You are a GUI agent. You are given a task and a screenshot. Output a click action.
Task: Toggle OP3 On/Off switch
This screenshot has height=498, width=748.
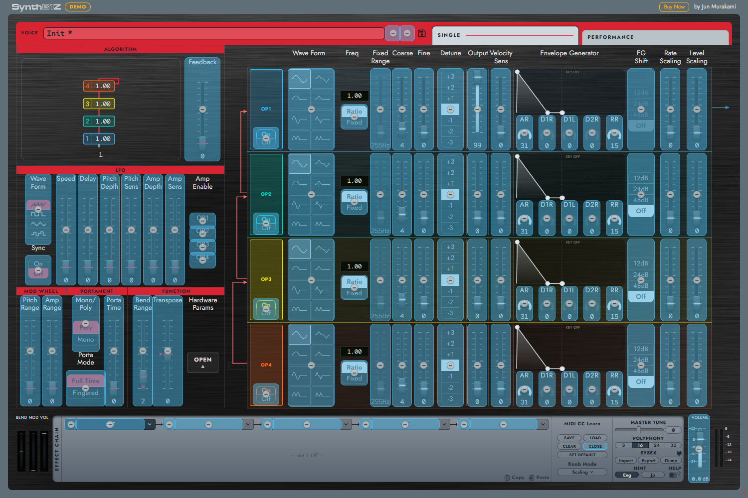tap(266, 309)
